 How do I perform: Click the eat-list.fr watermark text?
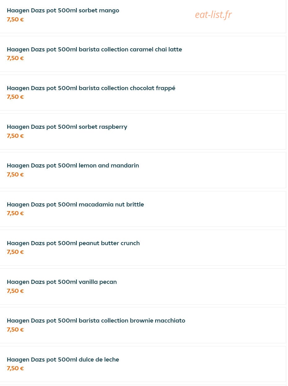click(213, 15)
